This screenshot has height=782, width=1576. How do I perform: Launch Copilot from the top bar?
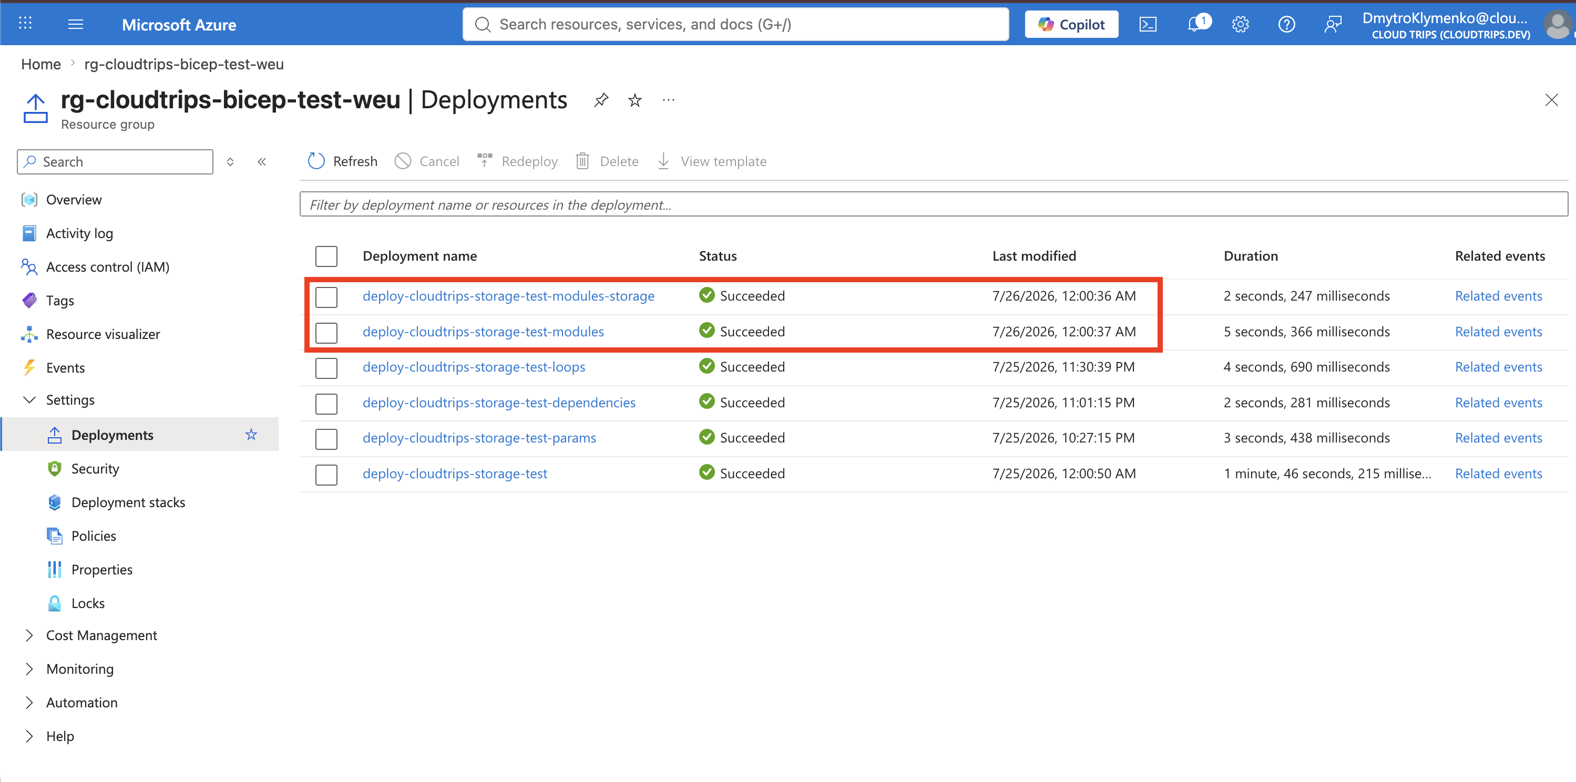coord(1071,25)
